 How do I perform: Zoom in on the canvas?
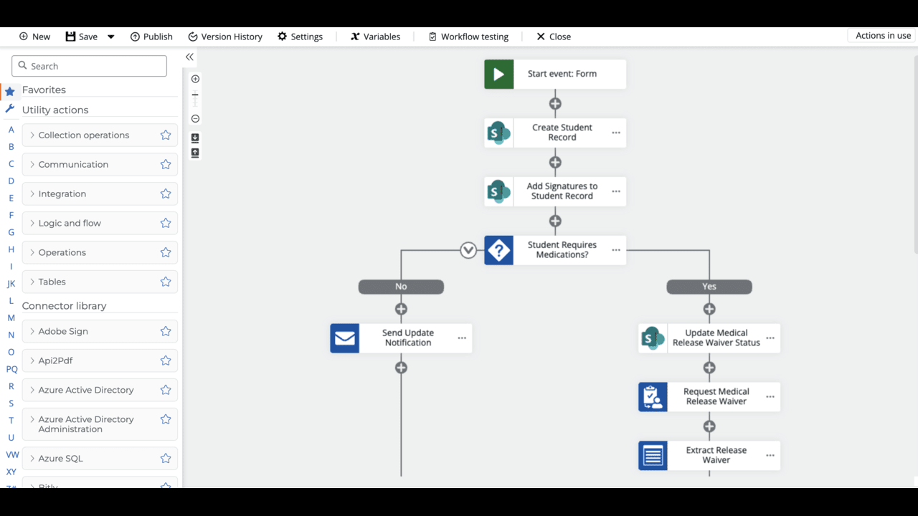pos(195,79)
